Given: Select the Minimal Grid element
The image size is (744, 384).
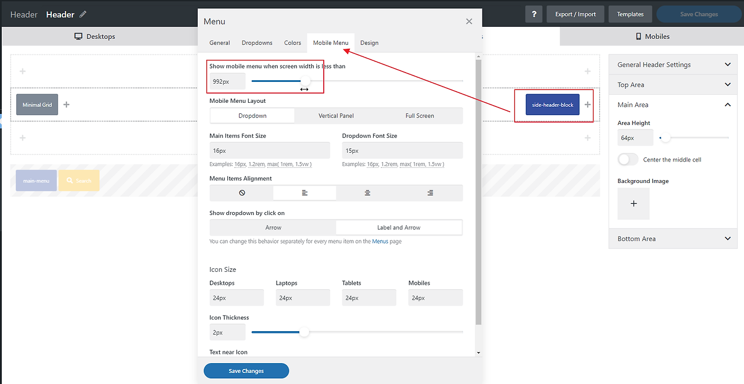Looking at the screenshot, I should (x=37, y=105).
